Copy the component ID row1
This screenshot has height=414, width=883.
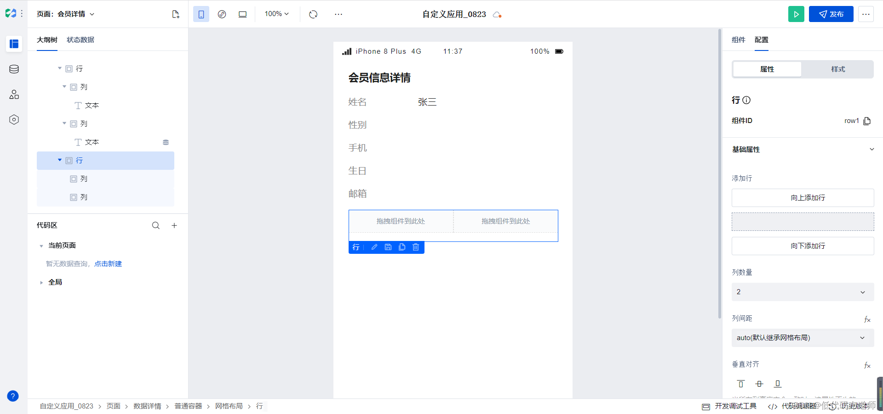867,121
